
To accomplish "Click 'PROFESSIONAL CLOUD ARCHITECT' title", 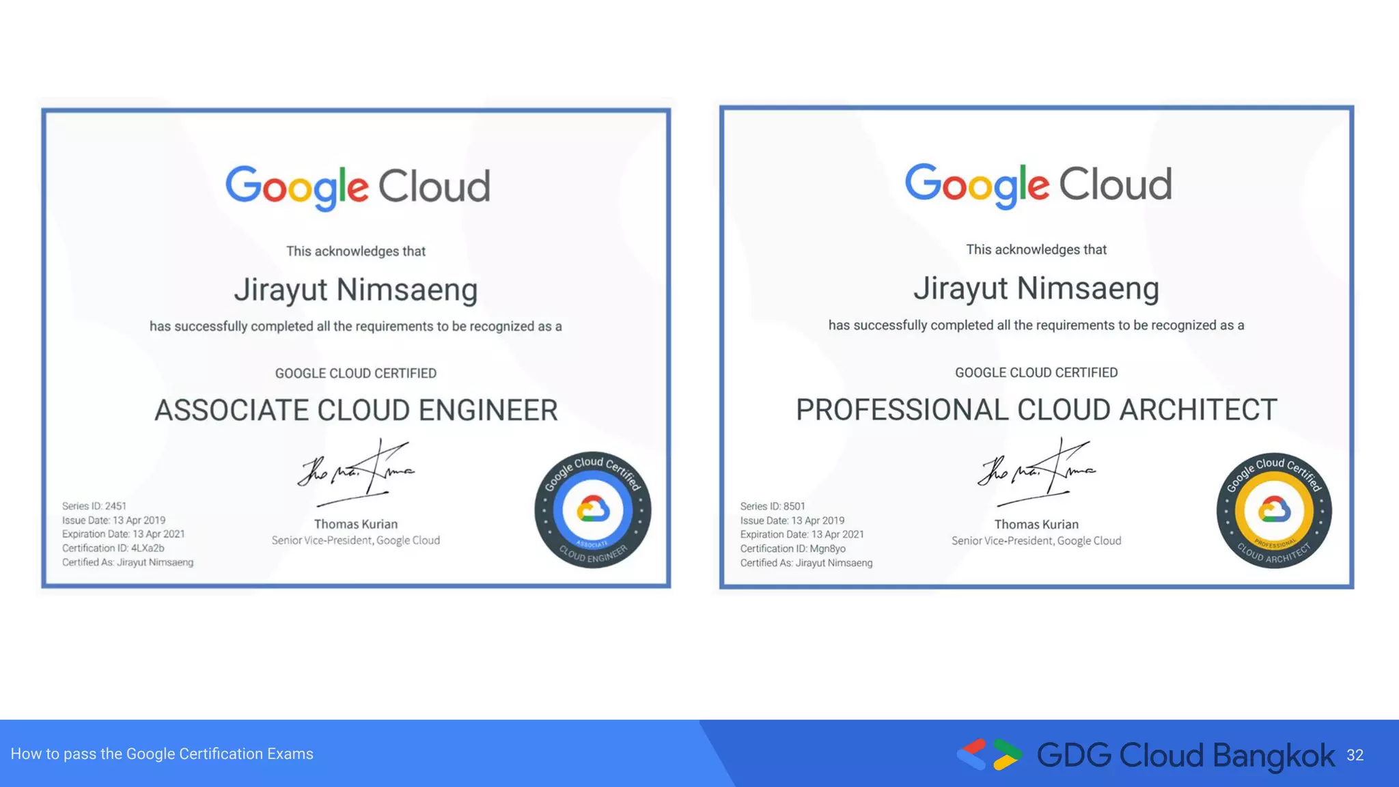I will [1036, 409].
